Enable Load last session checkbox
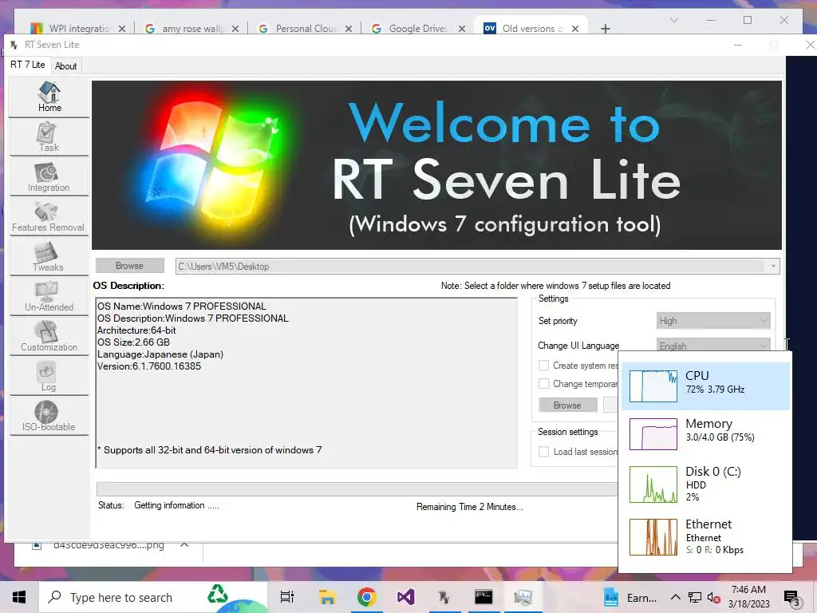This screenshot has height=613, width=817. coord(543,452)
